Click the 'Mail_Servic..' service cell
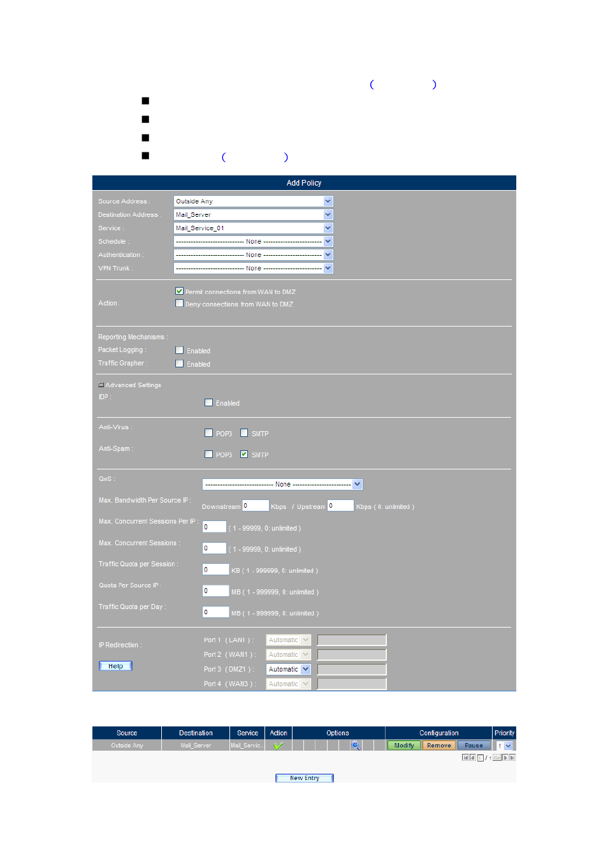The image size is (608, 861). tap(247, 746)
